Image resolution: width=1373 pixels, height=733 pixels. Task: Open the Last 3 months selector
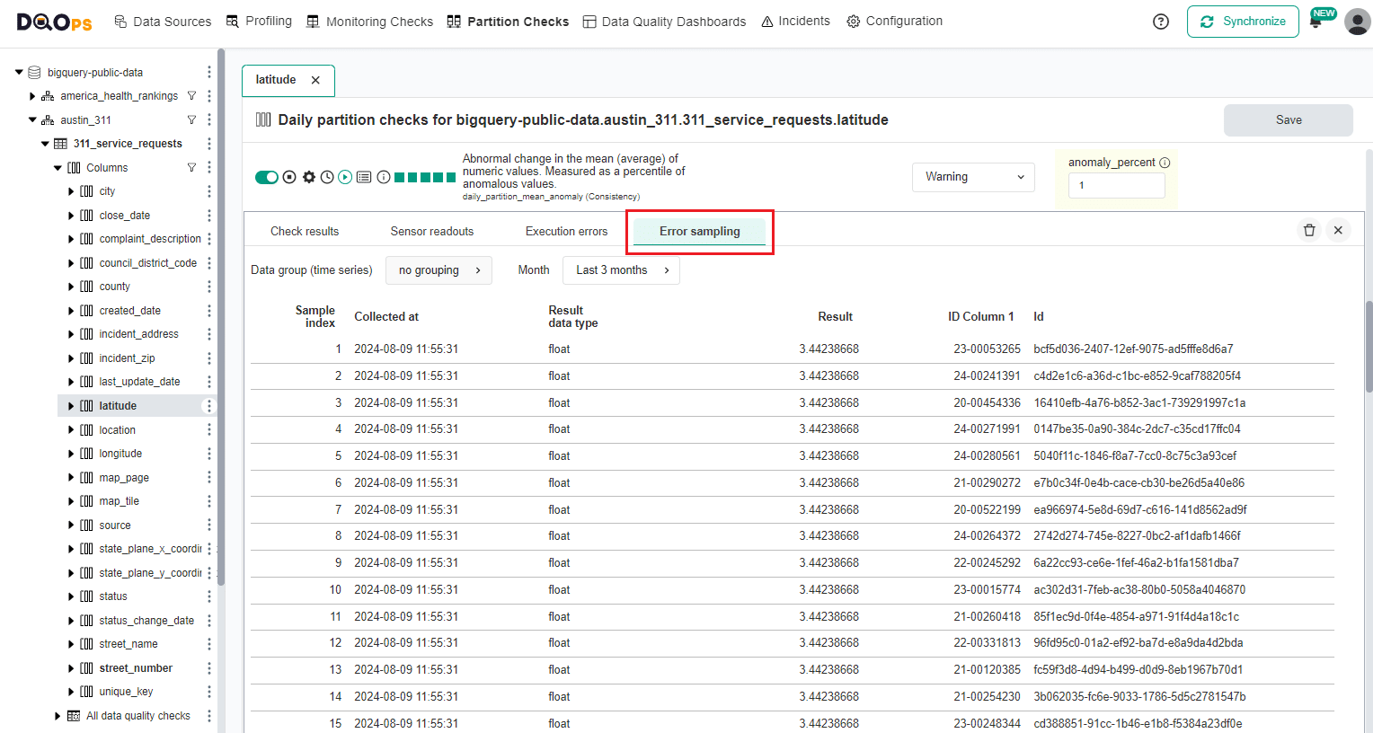(x=621, y=270)
